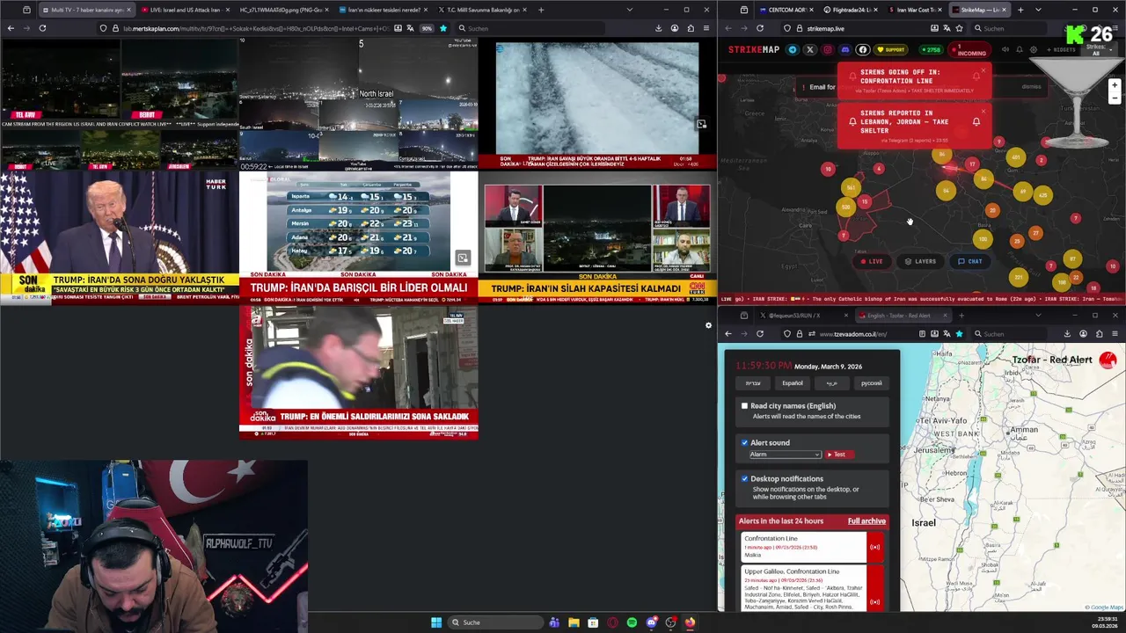The height and width of the screenshot is (633, 1126).
Task: Uncheck the Alert sound checkbox
Action: [744, 442]
